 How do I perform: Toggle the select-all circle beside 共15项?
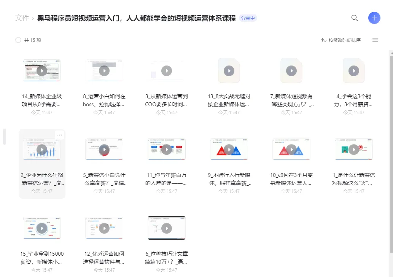coord(18,40)
